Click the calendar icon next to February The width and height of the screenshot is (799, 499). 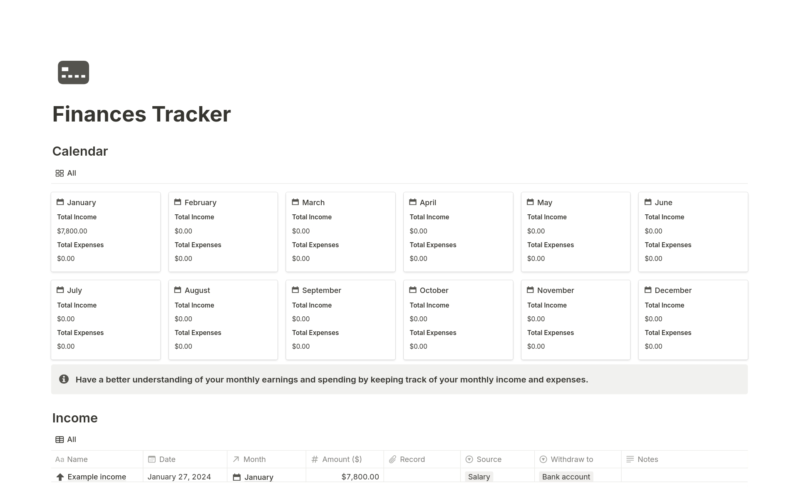click(x=178, y=202)
